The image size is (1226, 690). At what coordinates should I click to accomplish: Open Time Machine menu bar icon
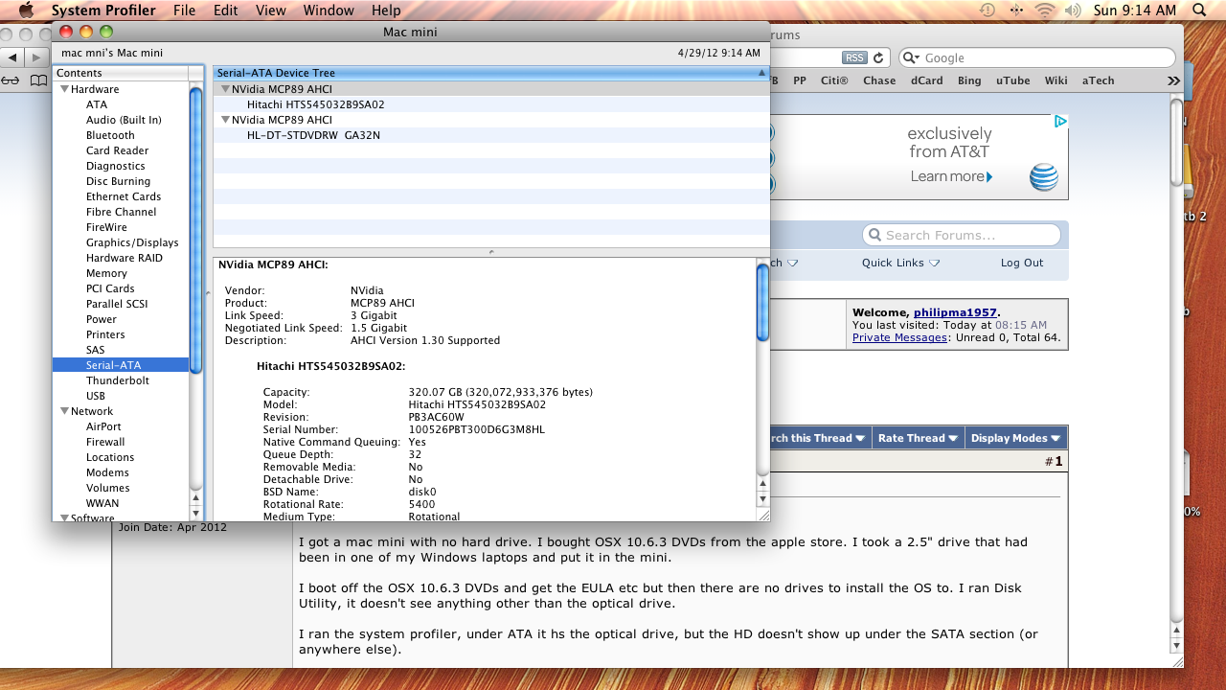[988, 11]
